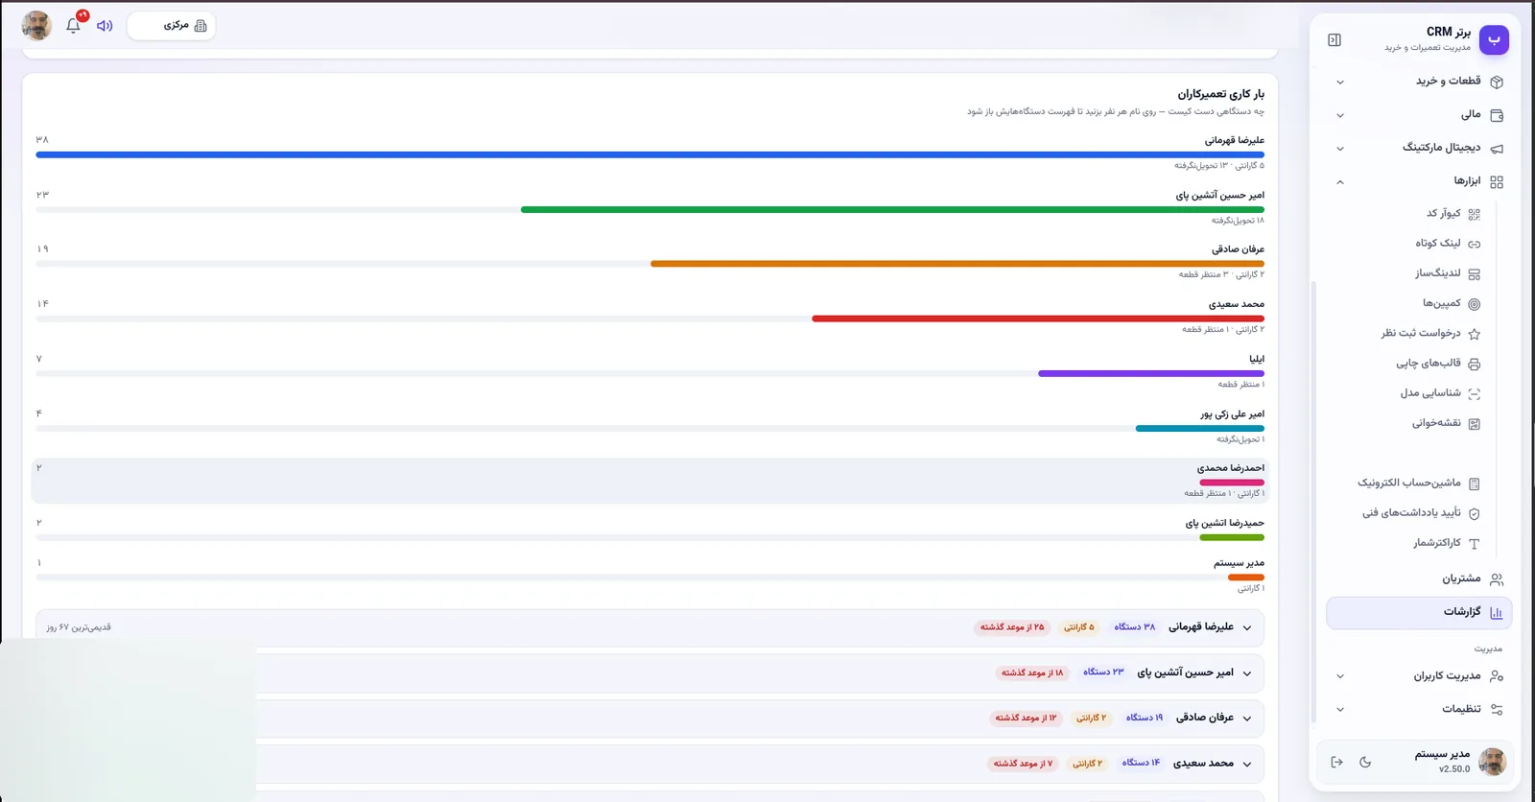Collapse the sidebar panel icon
Image resolution: width=1535 pixels, height=802 pixels.
point(1334,40)
